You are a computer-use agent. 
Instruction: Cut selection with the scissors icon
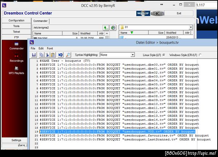(x=47, y=55)
